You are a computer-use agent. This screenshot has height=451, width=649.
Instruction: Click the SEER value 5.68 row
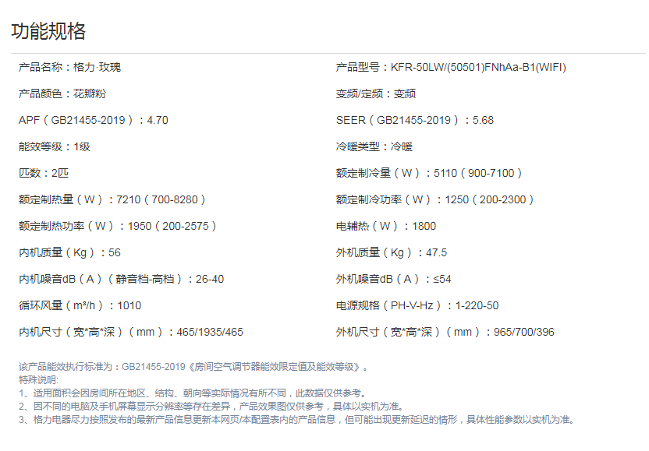point(414,120)
